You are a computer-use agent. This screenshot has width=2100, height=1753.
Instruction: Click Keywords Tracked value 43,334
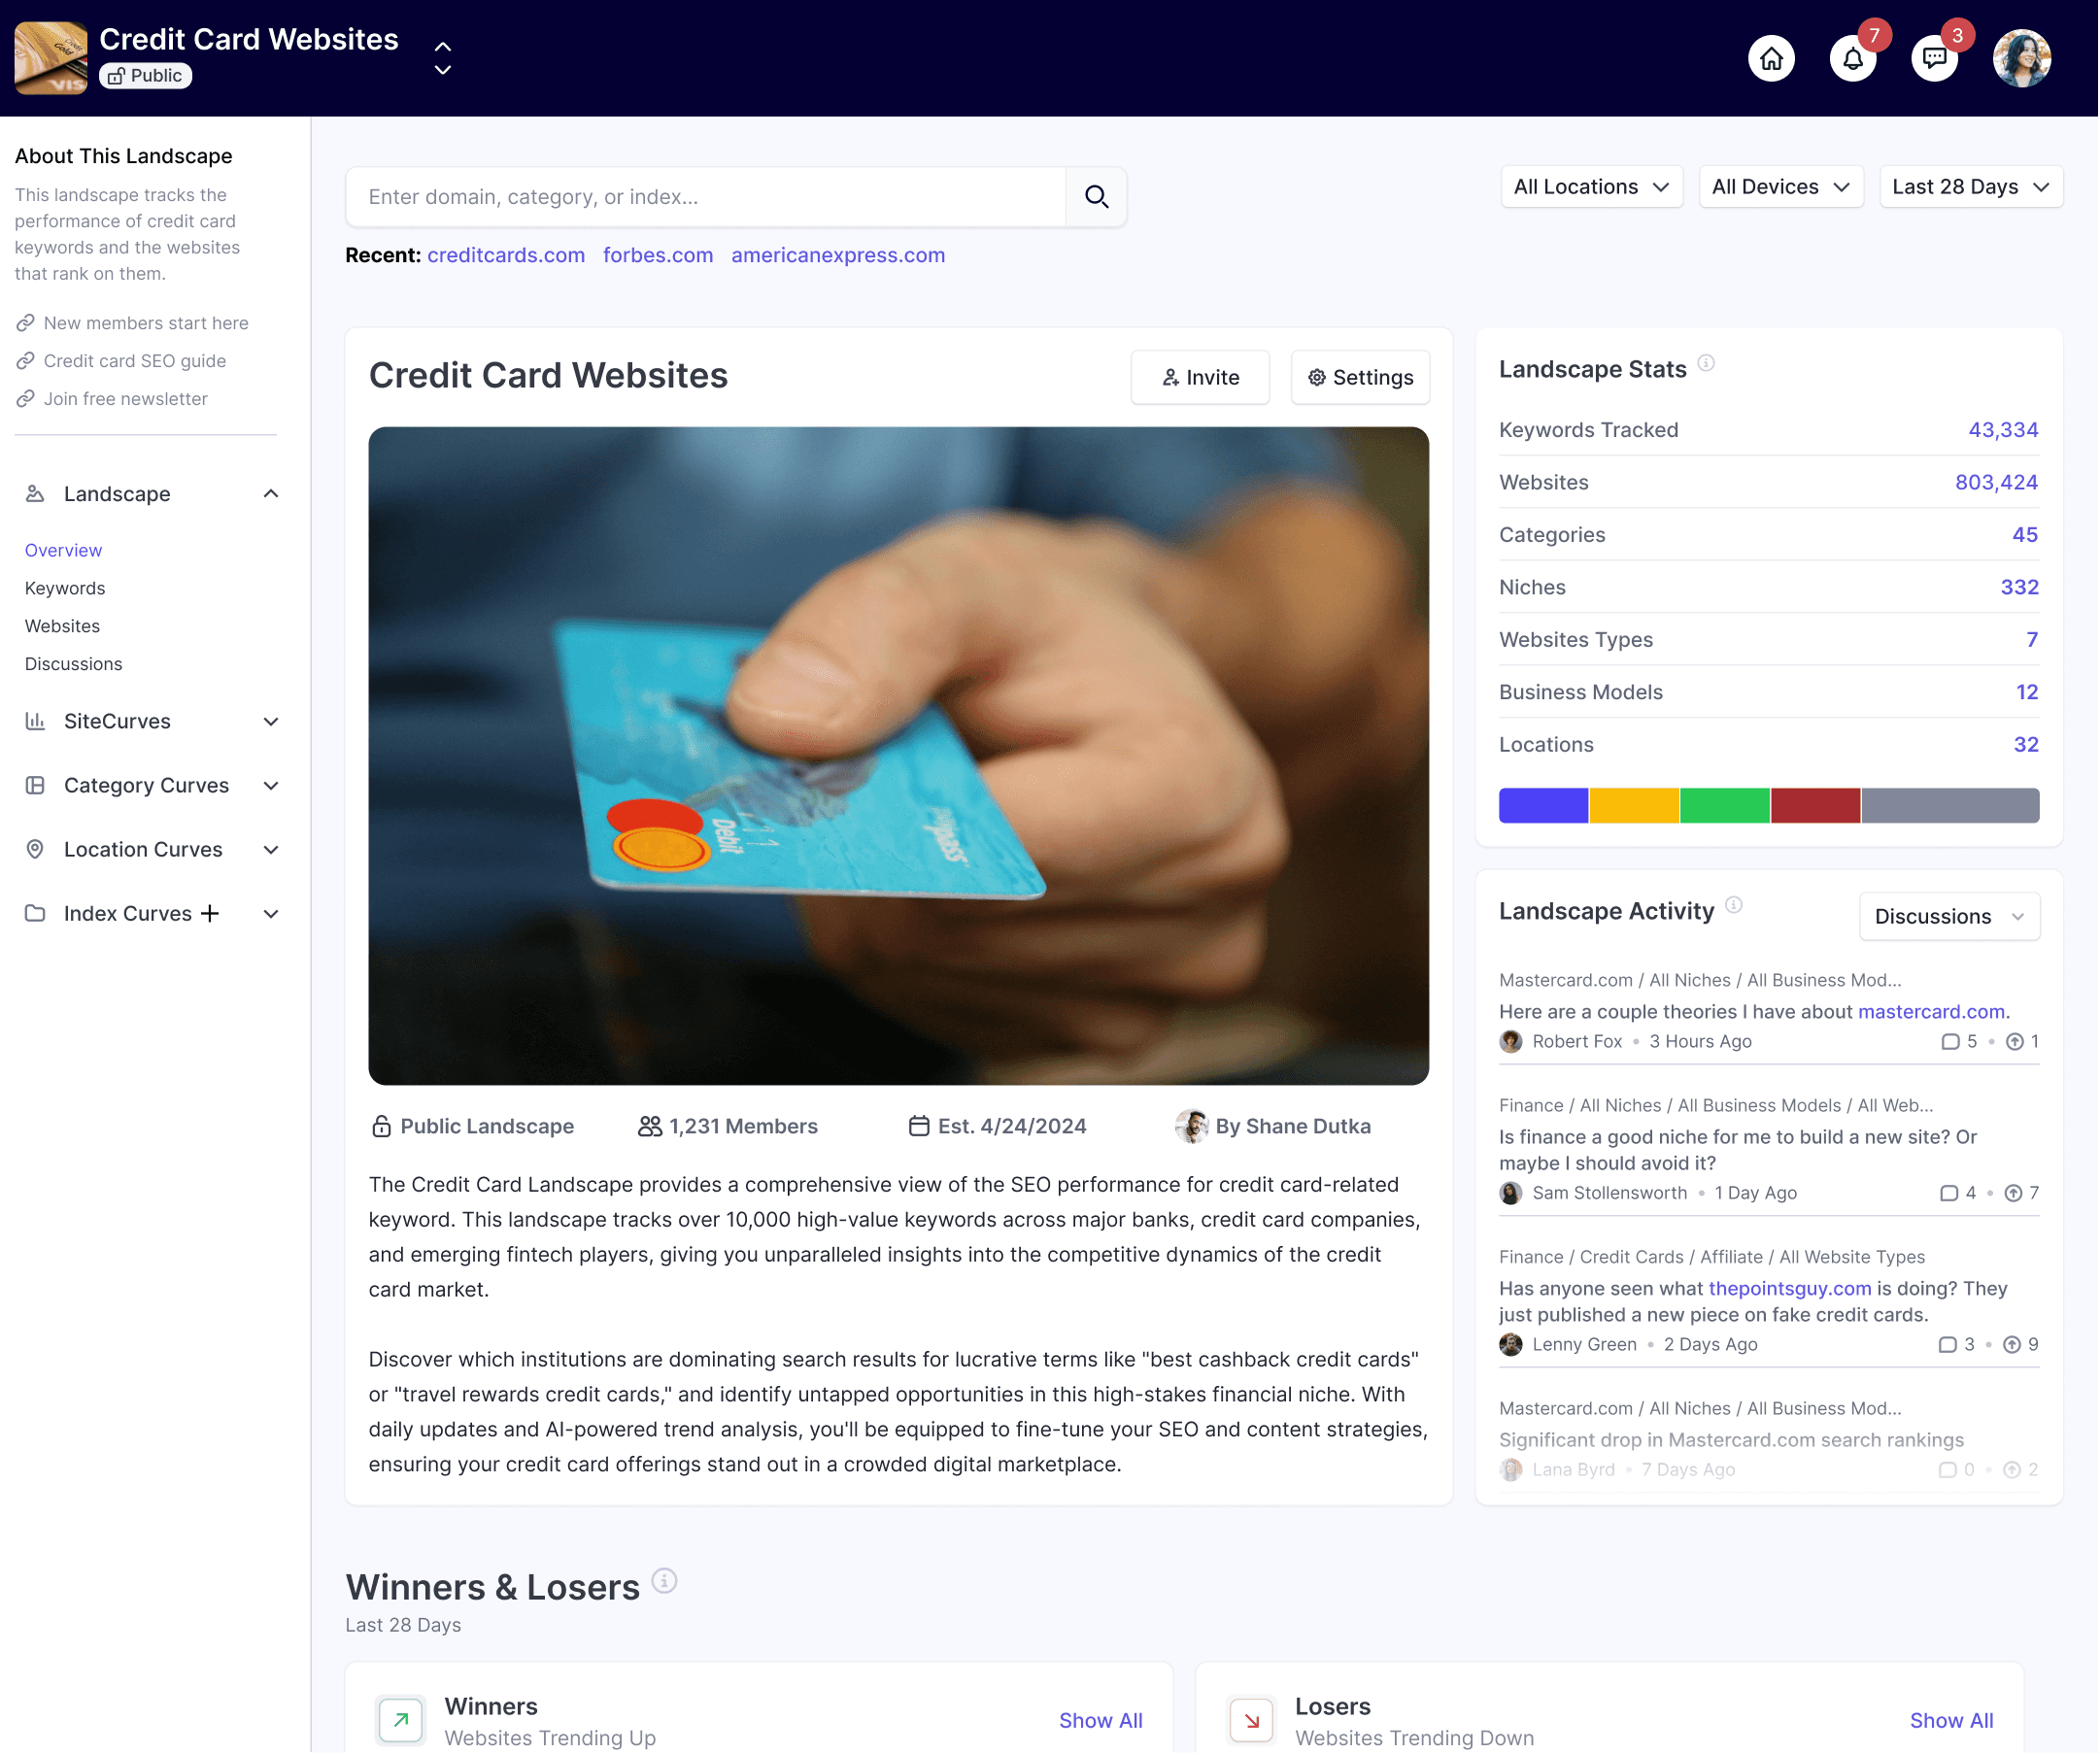2004,430
